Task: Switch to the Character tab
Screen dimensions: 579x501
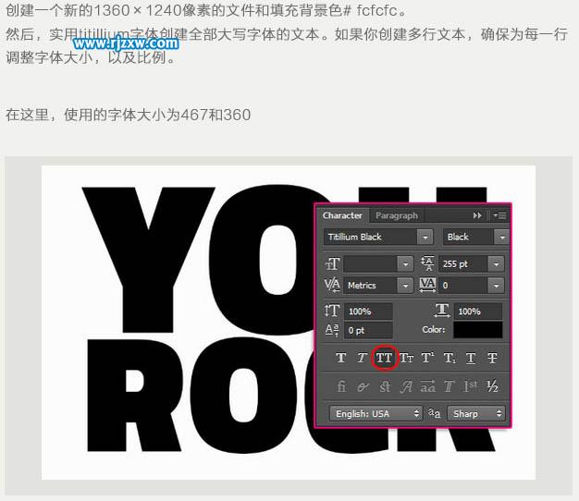Action: tap(342, 215)
